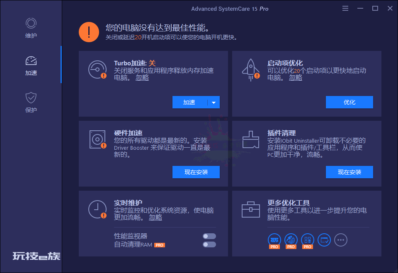Click the 硬件加速 hard drive icon
This screenshot has height=273, width=398.
pyautogui.click(x=98, y=139)
